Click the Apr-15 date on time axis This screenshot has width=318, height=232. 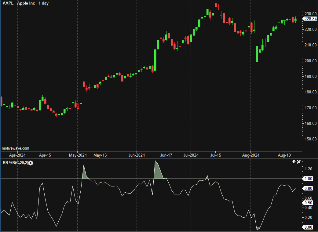(45, 155)
